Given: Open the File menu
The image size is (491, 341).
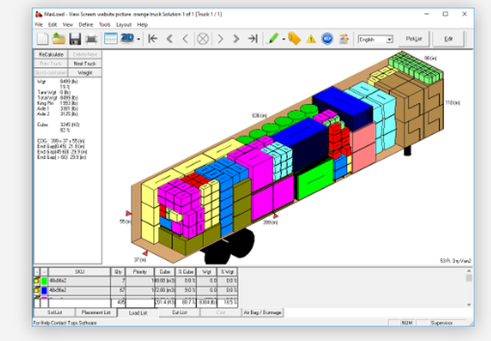Looking at the screenshot, I should coord(39,25).
